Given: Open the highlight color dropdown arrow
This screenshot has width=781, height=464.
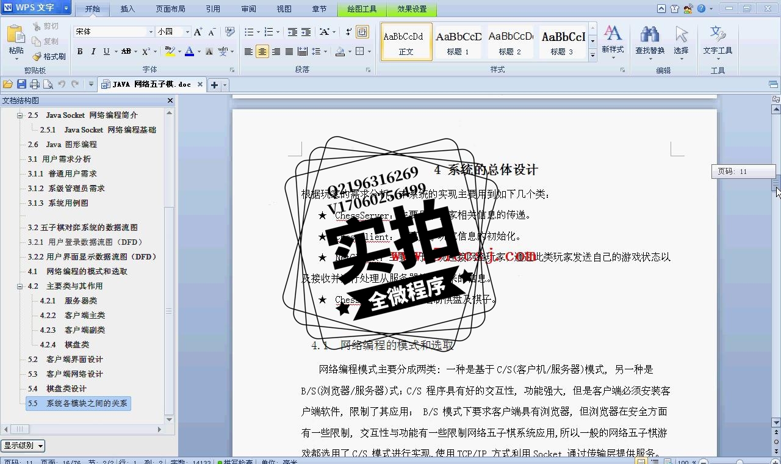Looking at the screenshot, I should [x=179, y=51].
